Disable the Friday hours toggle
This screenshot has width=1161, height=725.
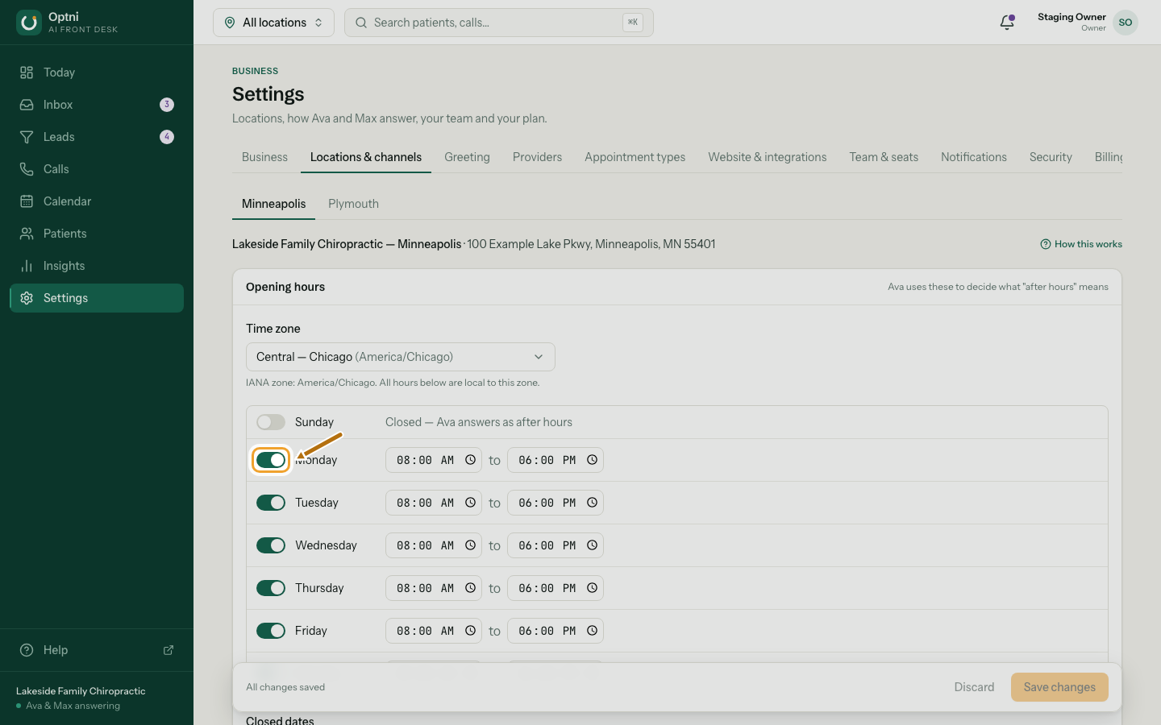(271, 631)
